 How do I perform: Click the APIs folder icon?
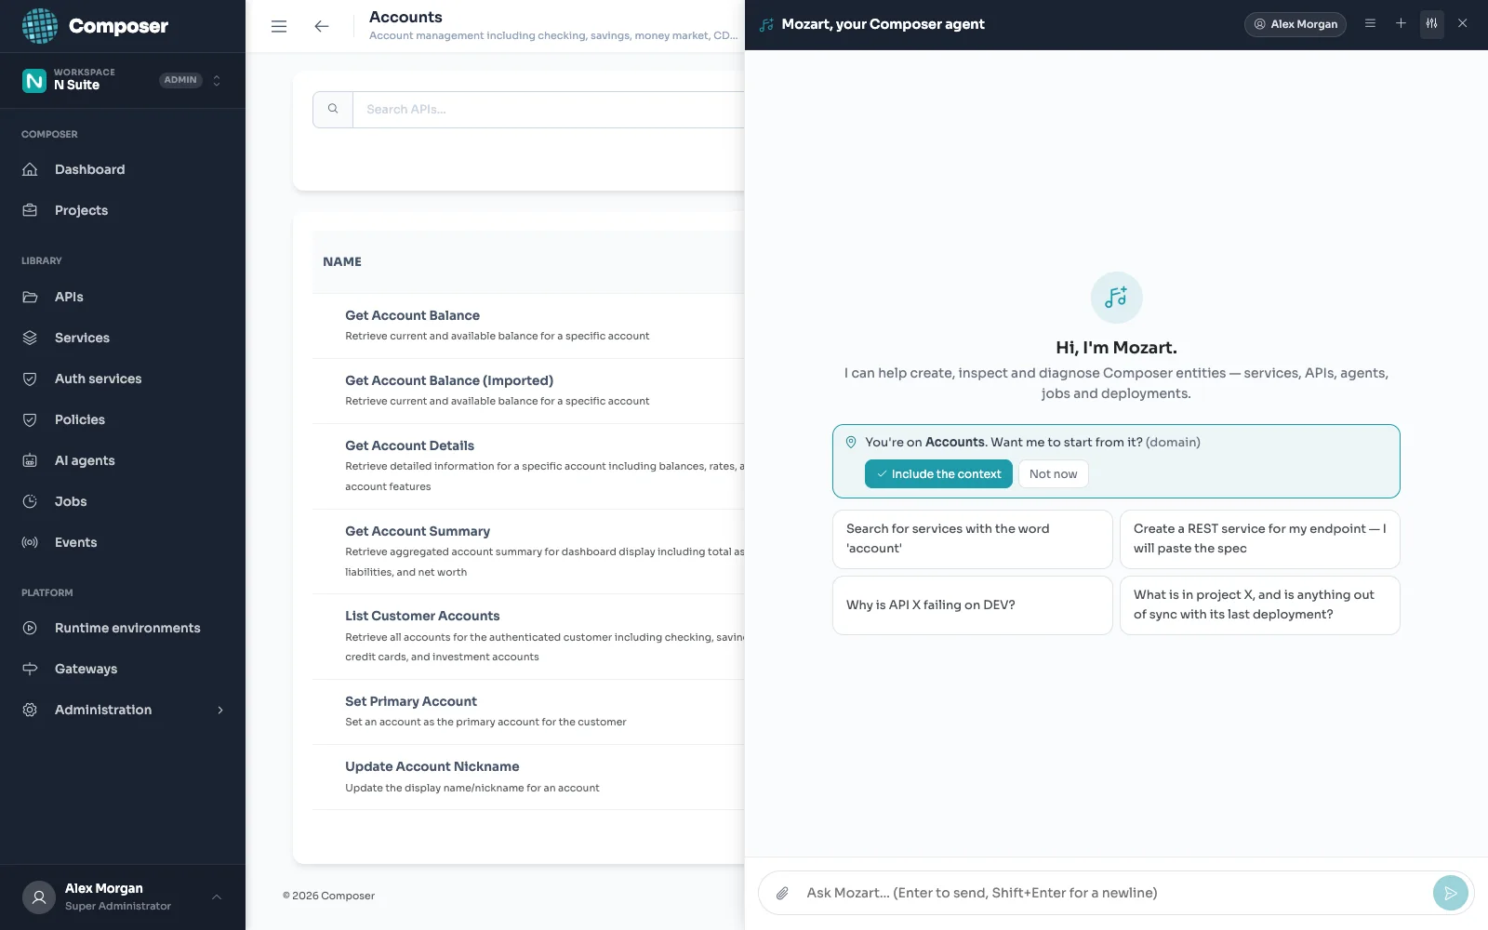tap(30, 297)
